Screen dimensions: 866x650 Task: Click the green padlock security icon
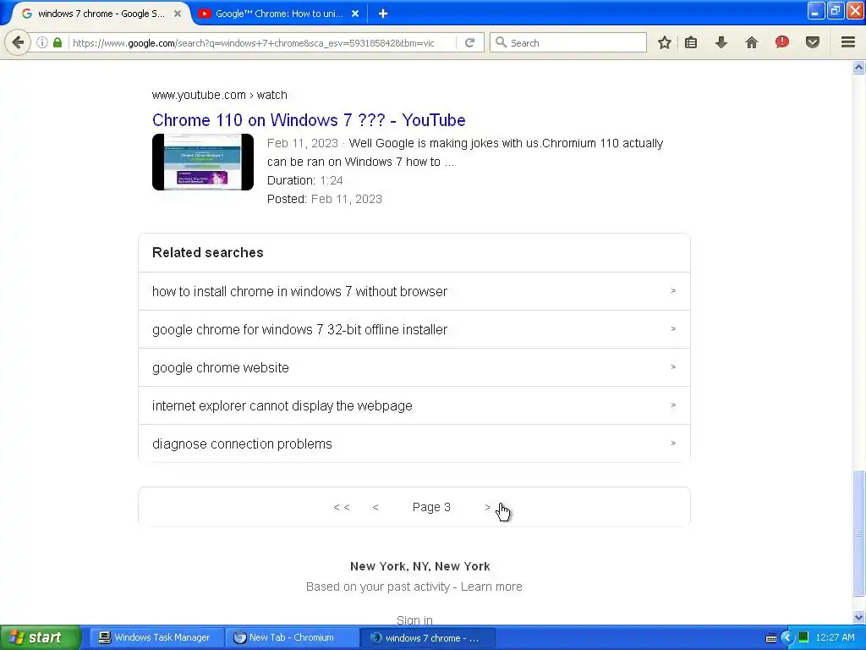58,42
